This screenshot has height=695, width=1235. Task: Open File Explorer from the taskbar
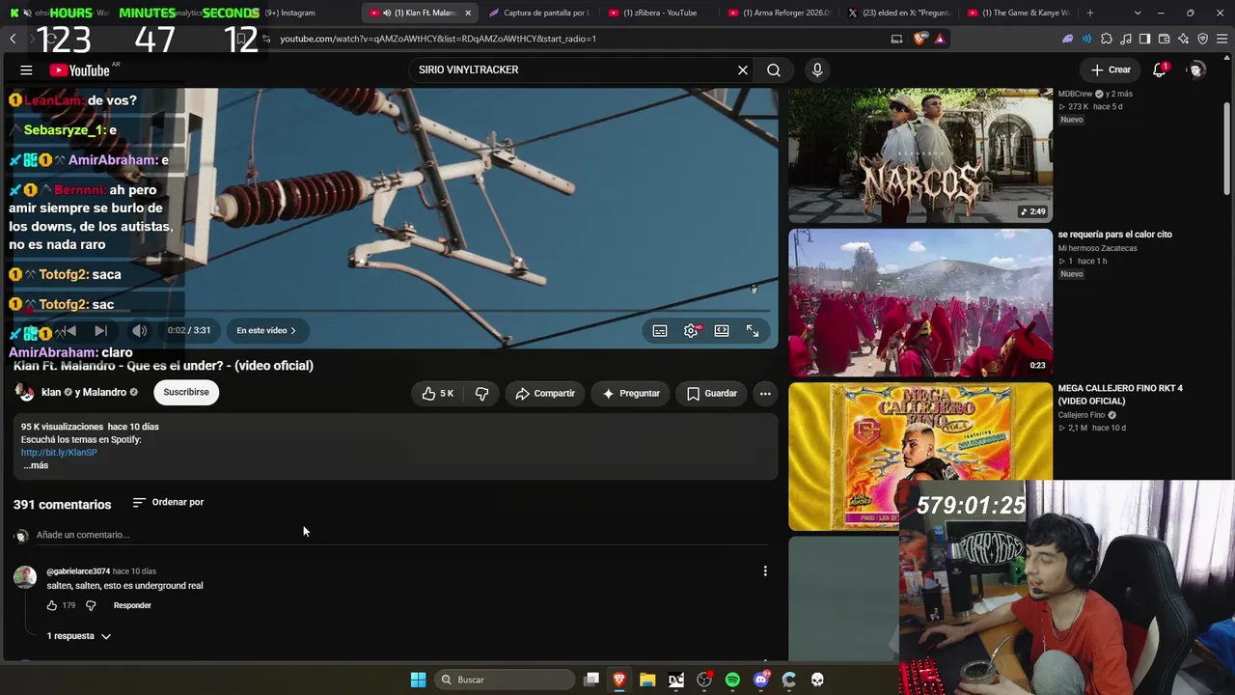[x=647, y=680]
